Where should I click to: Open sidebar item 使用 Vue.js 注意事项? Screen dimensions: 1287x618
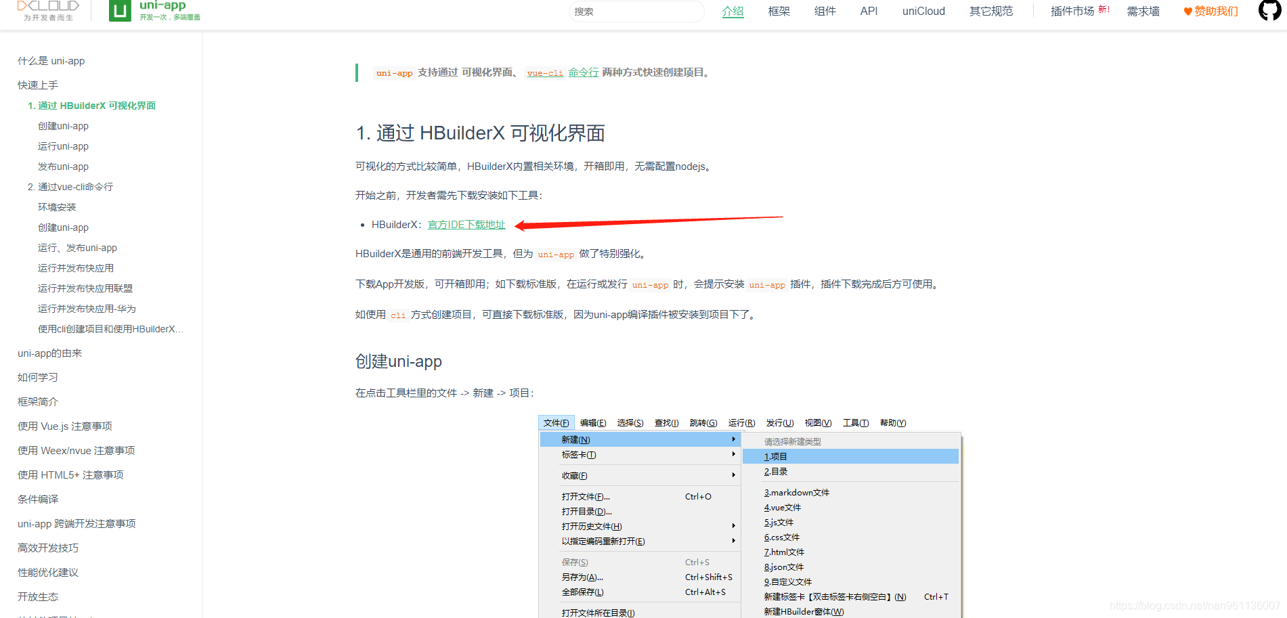point(65,426)
